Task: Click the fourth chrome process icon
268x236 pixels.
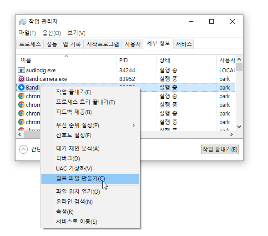Action: (x=21, y=122)
